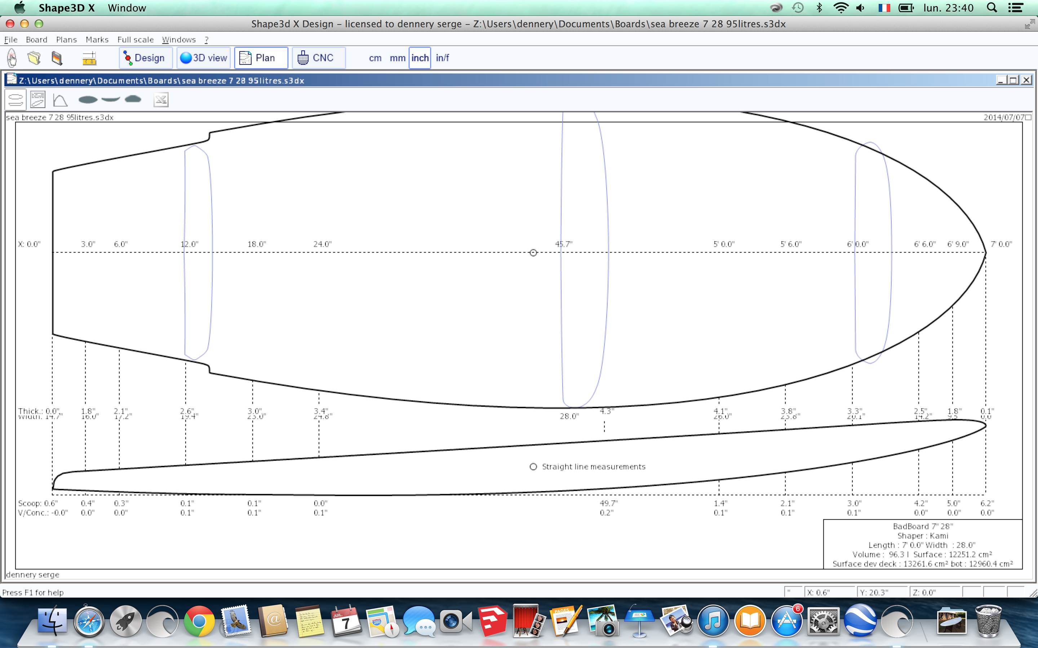Show the full outline shape icon
This screenshot has width=1038, height=648.
click(88, 100)
